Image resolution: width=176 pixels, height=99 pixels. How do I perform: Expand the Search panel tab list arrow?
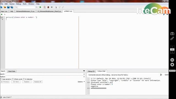click(x=84, y=71)
